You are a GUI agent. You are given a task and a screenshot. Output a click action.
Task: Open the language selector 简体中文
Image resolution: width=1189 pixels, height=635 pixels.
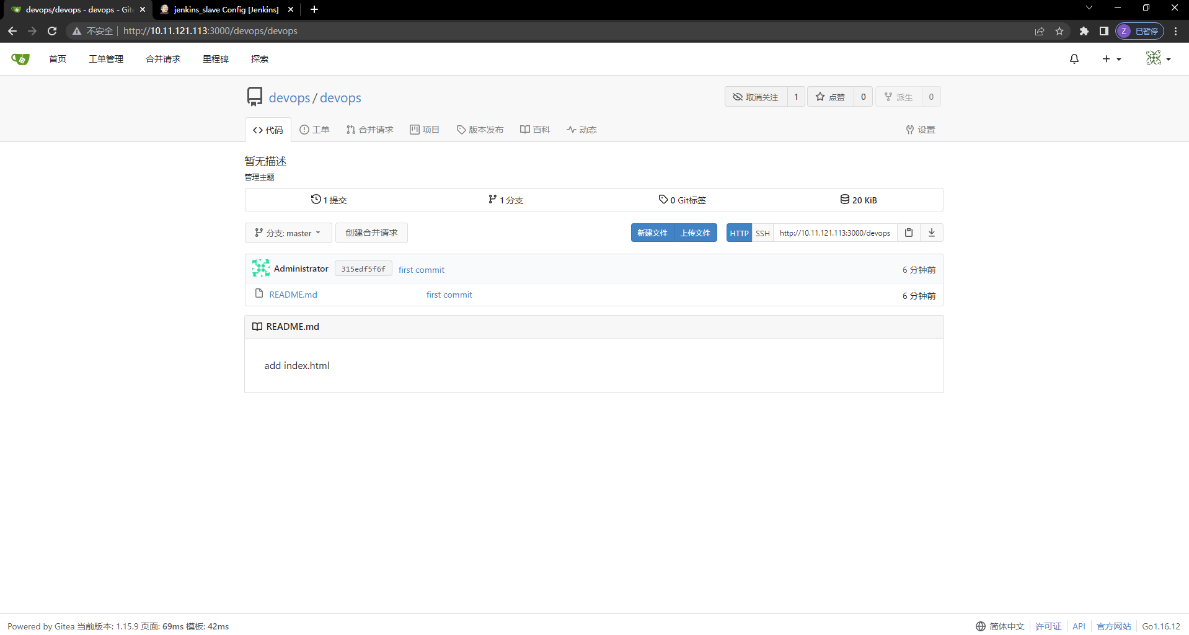coord(1000,626)
